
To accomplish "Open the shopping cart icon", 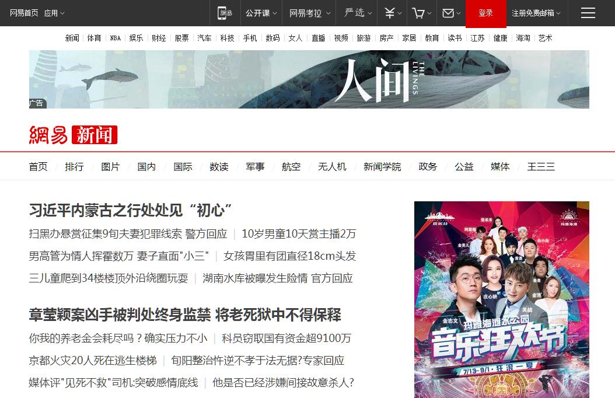I will pyautogui.click(x=418, y=13).
